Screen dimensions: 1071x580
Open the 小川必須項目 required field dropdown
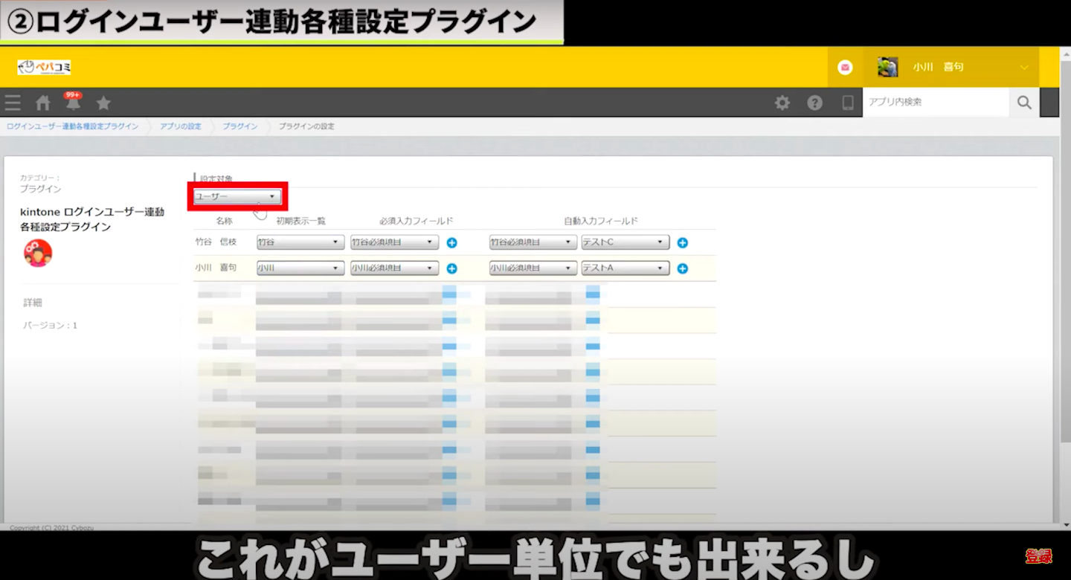click(x=394, y=268)
